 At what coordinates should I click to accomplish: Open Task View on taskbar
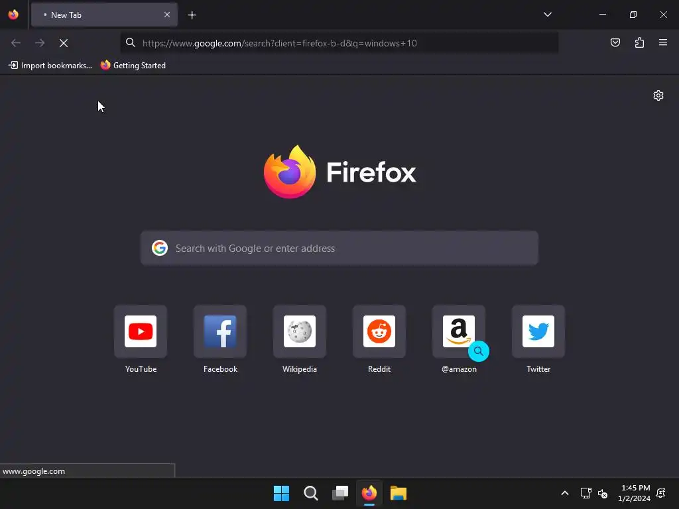tap(340, 493)
